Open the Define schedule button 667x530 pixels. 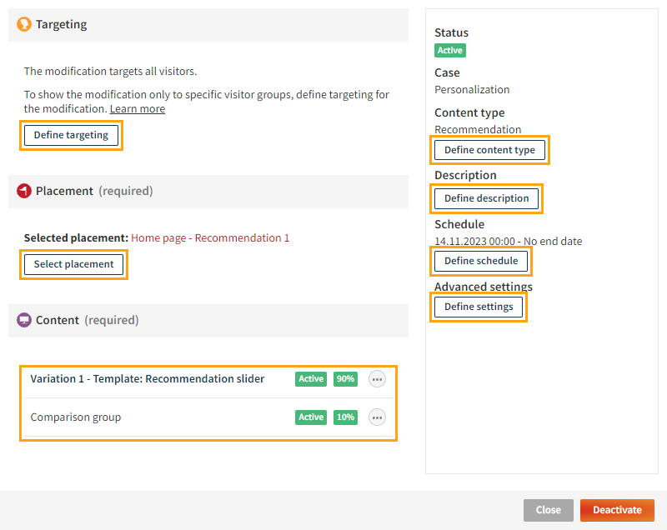pos(481,261)
